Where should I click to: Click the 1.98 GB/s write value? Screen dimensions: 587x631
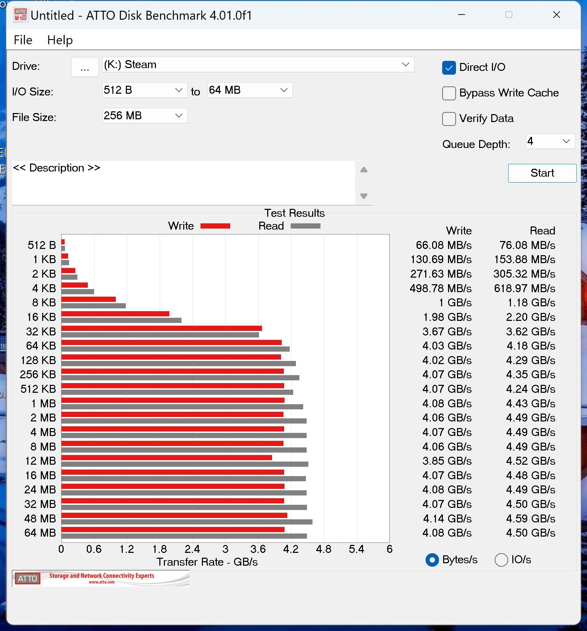(448, 317)
